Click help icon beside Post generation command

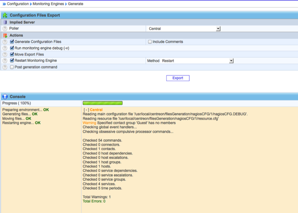tap(5, 67)
